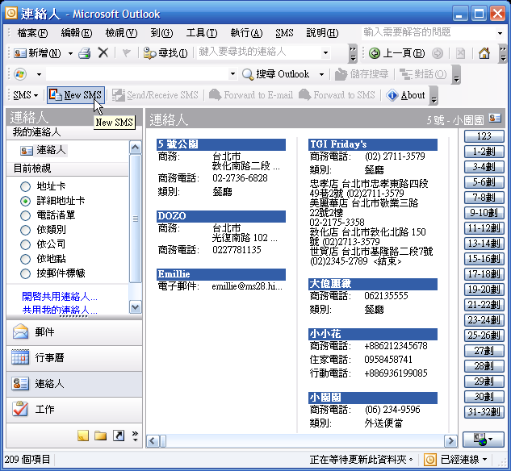Click the home icon in web toolbar
511x471 pixels.
coord(484,53)
